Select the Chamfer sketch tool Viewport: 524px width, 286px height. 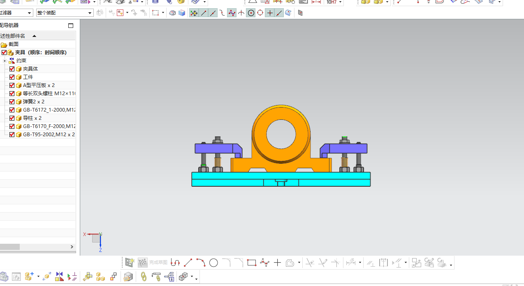239,263
